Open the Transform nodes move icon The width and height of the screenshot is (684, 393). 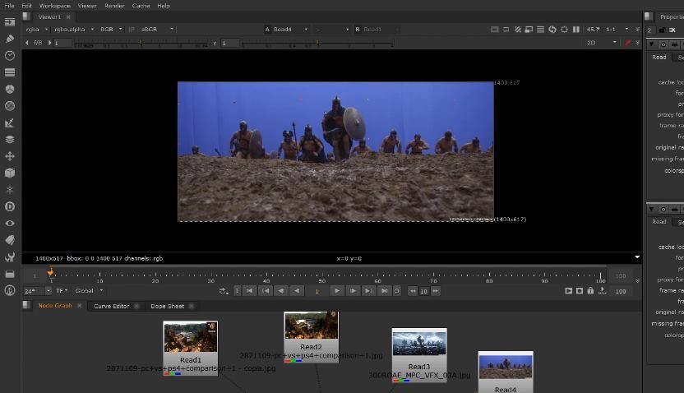pos(10,156)
